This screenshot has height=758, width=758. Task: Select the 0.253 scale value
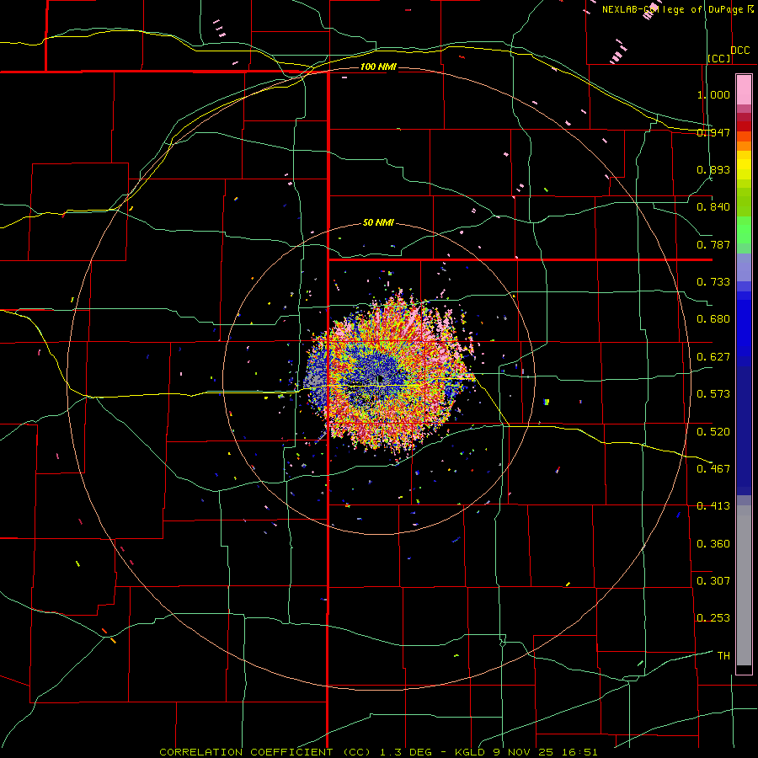coord(713,618)
